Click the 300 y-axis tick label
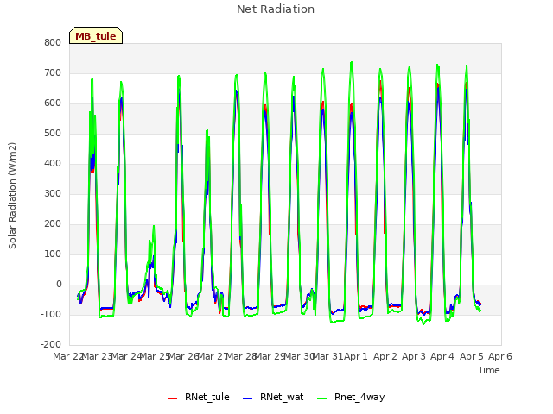This screenshot has width=553, height=414. tap(53, 193)
